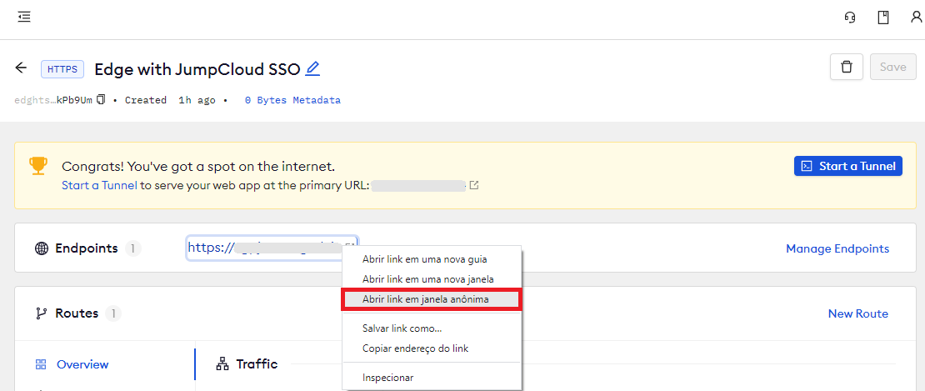Click the Endpoints count badge 1
The image size is (925, 391).
(x=132, y=249)
